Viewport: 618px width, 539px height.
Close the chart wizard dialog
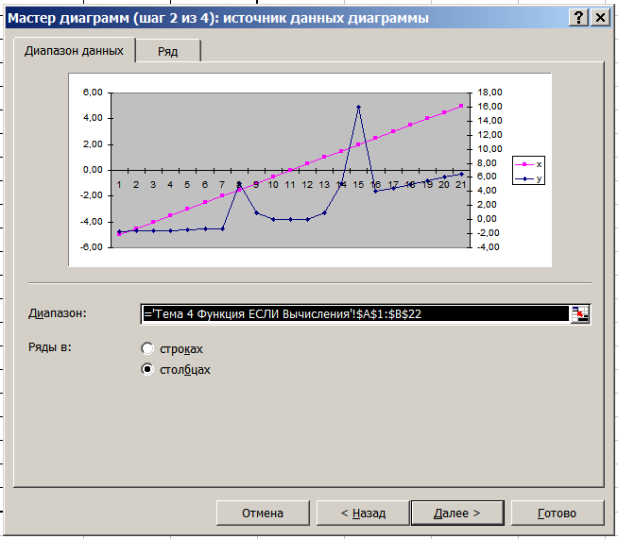(x=600, y=18)
